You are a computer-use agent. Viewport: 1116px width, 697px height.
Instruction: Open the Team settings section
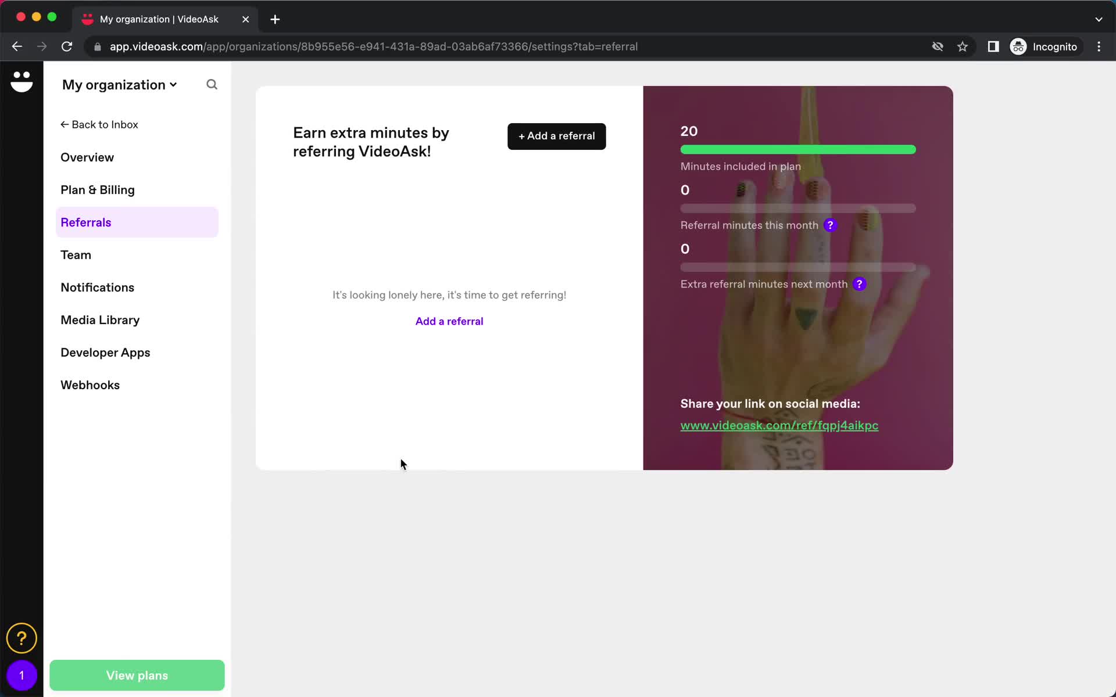coord(76,255)
